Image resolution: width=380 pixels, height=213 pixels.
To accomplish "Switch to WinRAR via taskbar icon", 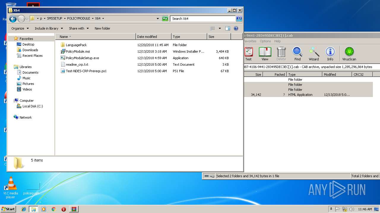I will [74, 209].
